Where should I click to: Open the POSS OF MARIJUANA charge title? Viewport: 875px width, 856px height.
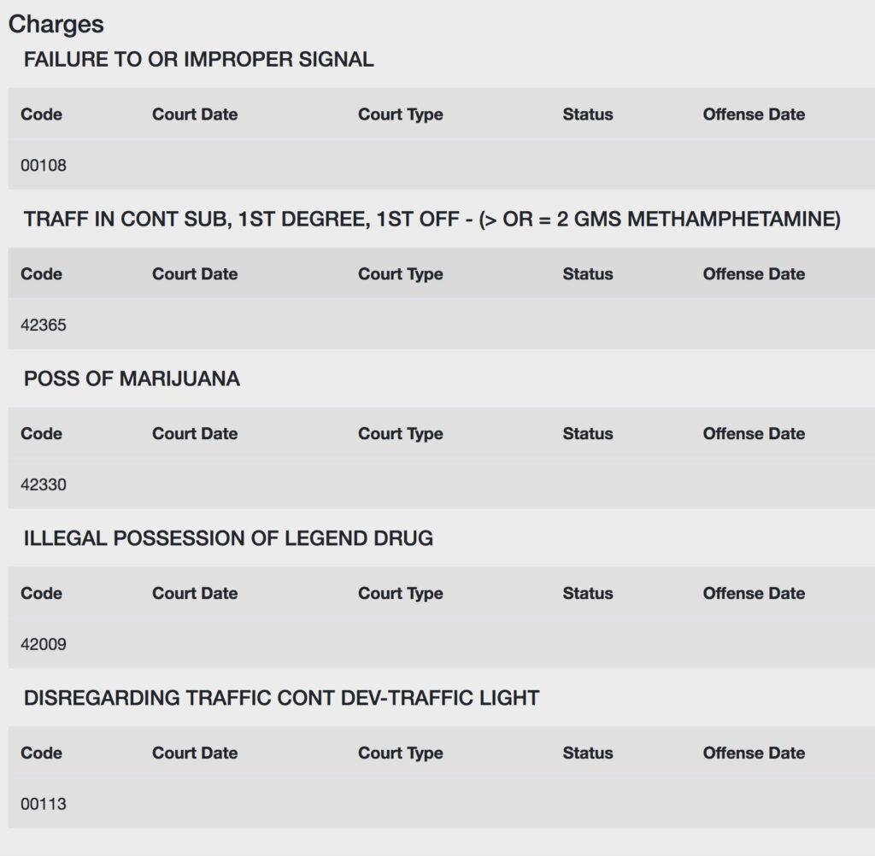tap(132, 378)
